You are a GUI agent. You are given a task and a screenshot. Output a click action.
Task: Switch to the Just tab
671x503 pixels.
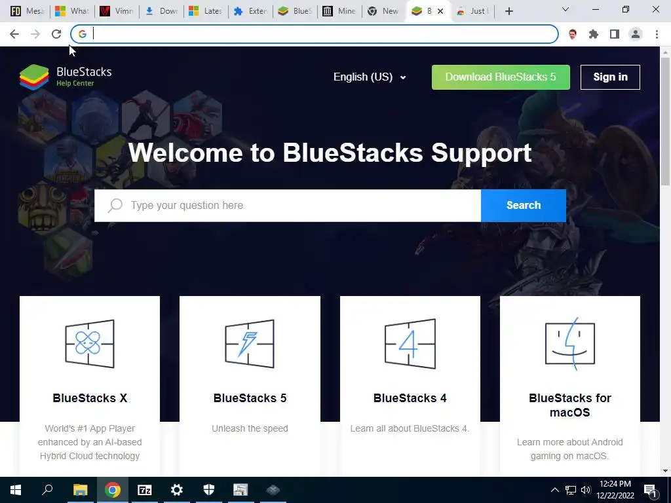click(473, 12)
